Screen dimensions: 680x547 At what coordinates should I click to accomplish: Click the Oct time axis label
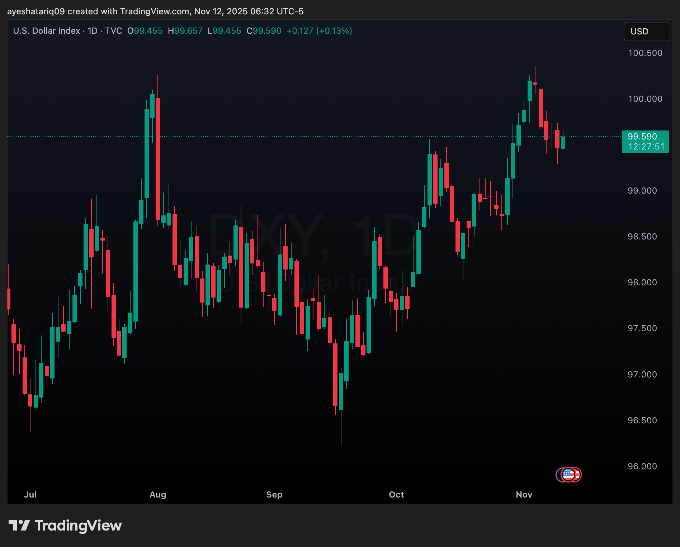tap(396, 495)
